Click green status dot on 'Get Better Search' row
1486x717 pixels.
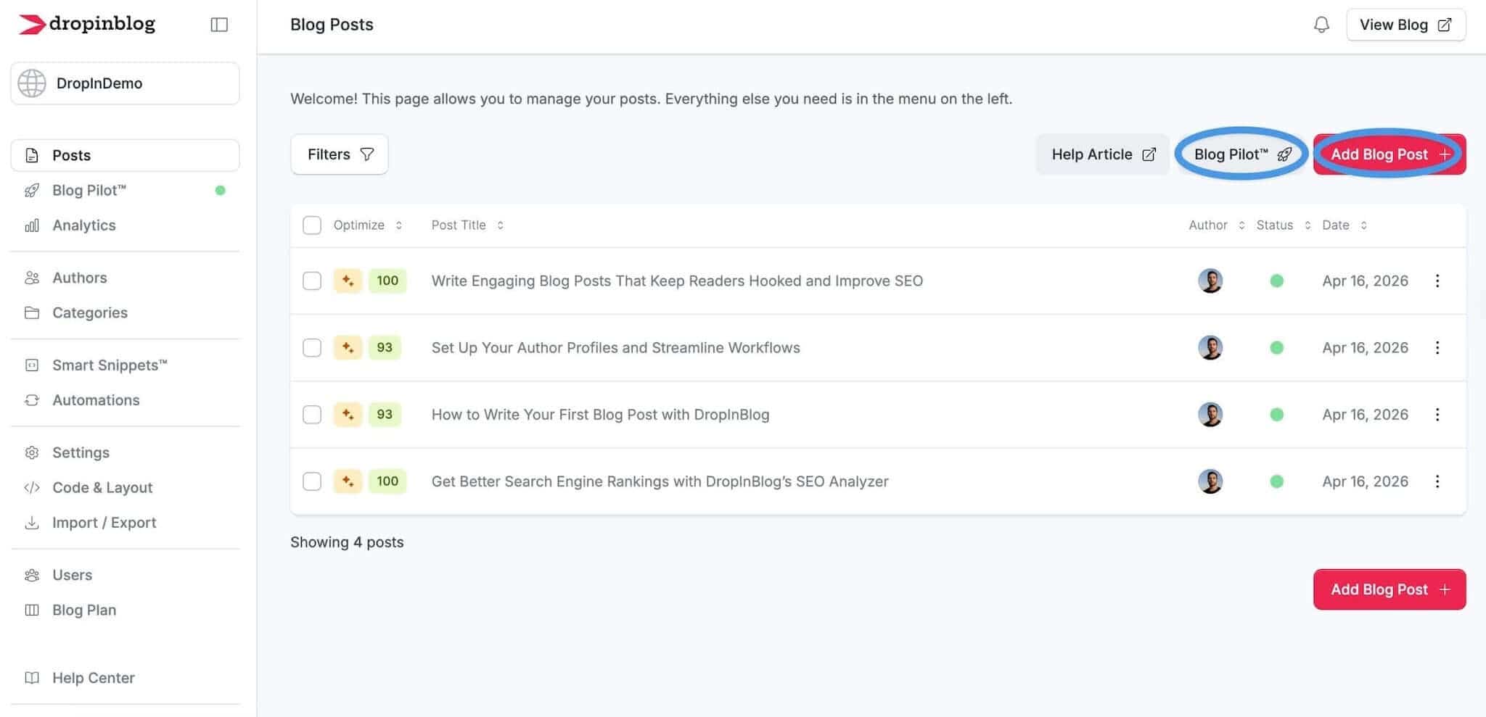coord(1277,481)
